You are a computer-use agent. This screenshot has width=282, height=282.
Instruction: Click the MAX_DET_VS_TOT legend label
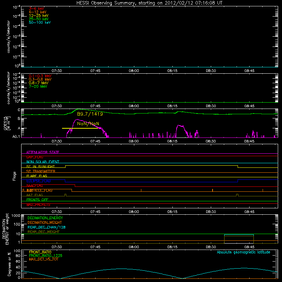click(43, 259)
